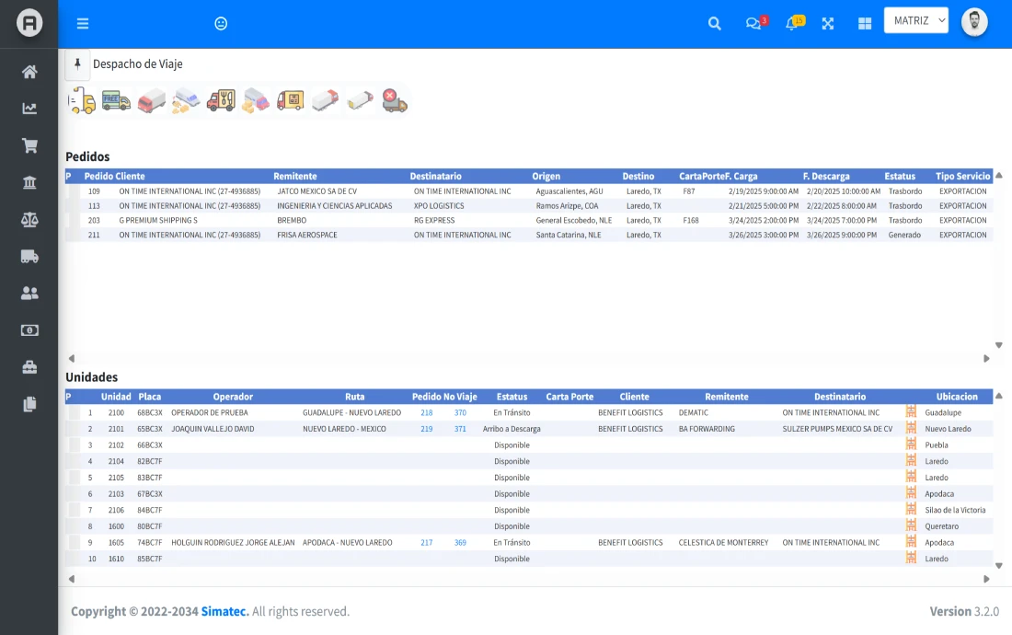This screenshot has width=1012, height=635.
Task: Select row checkbox for unit 2101
Action: tap(75, 429)
